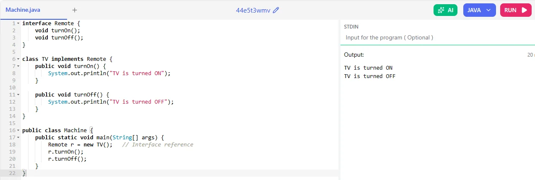Click the "// Interface reference" comment
Viewport: 535px width, 180px height.
point(158,144)
